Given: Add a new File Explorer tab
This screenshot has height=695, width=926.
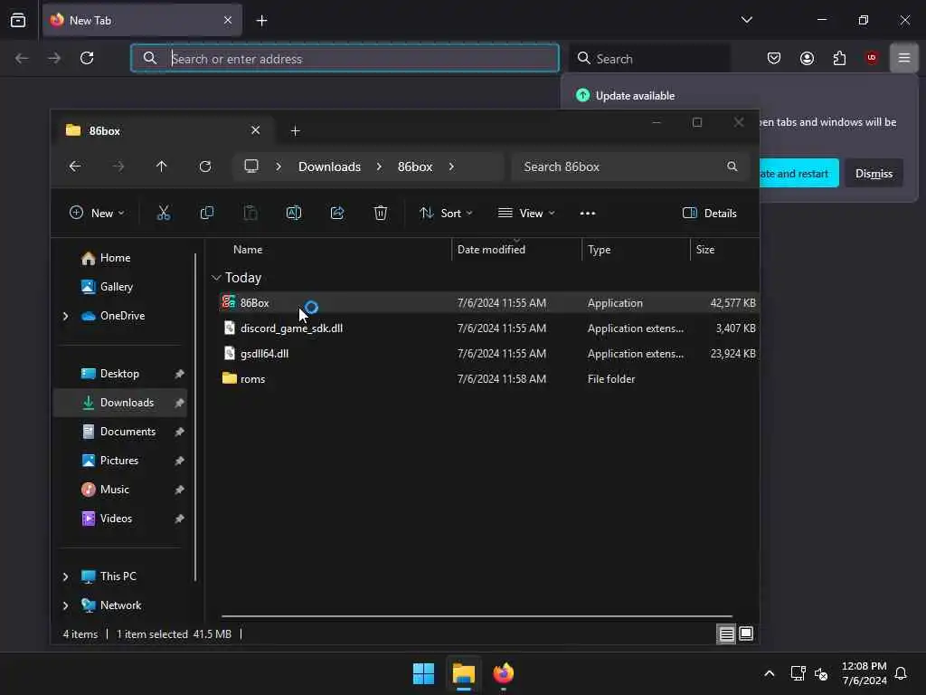Looking at the screenshot, I should [296, 130].
